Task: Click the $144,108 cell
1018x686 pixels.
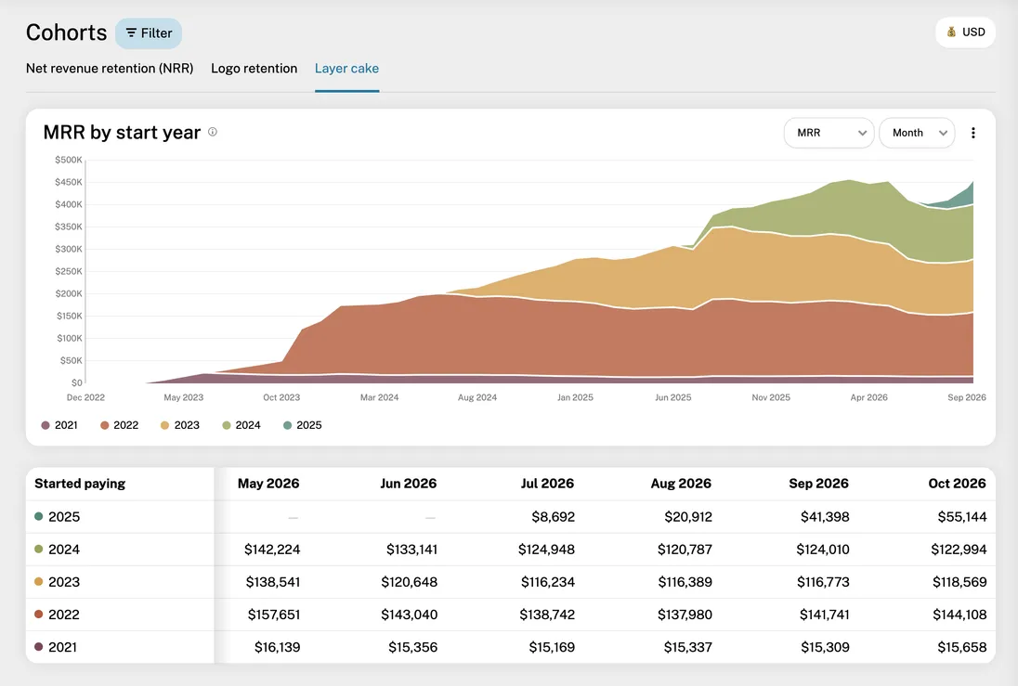Action: (x=959, y=614)
